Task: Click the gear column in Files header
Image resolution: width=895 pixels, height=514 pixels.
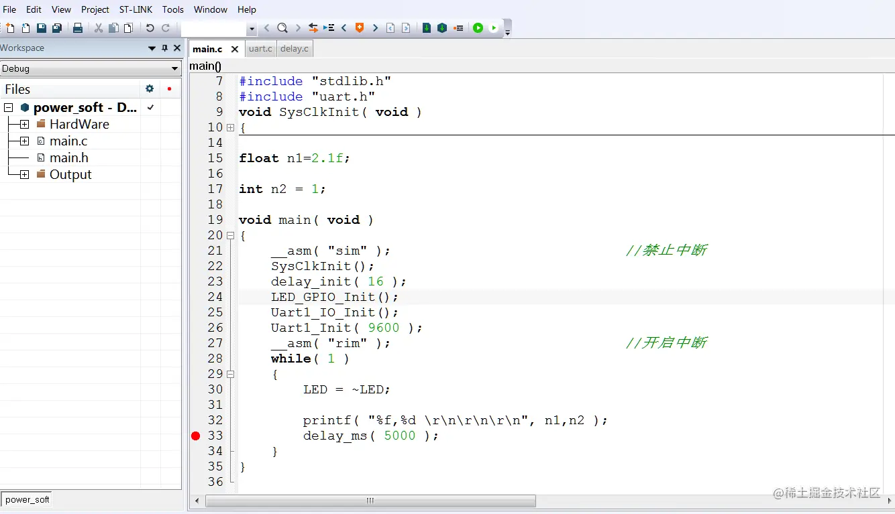Action: pyautogui.click(x=150, y=88)
